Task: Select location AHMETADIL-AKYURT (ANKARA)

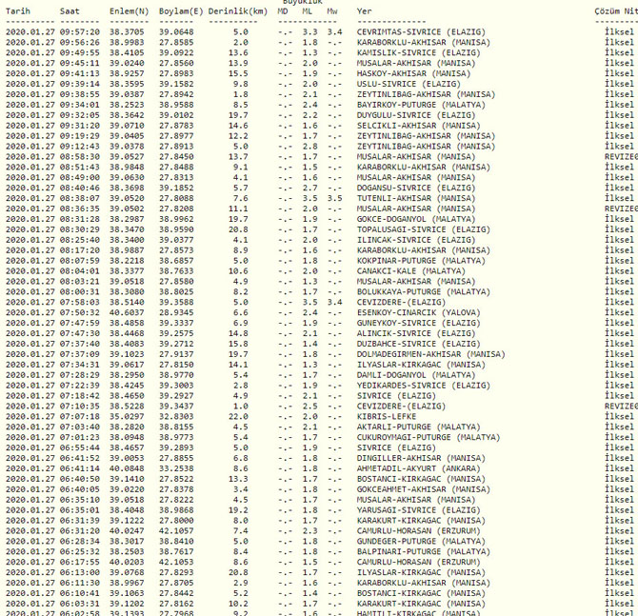Action: (x=419, y=468)
